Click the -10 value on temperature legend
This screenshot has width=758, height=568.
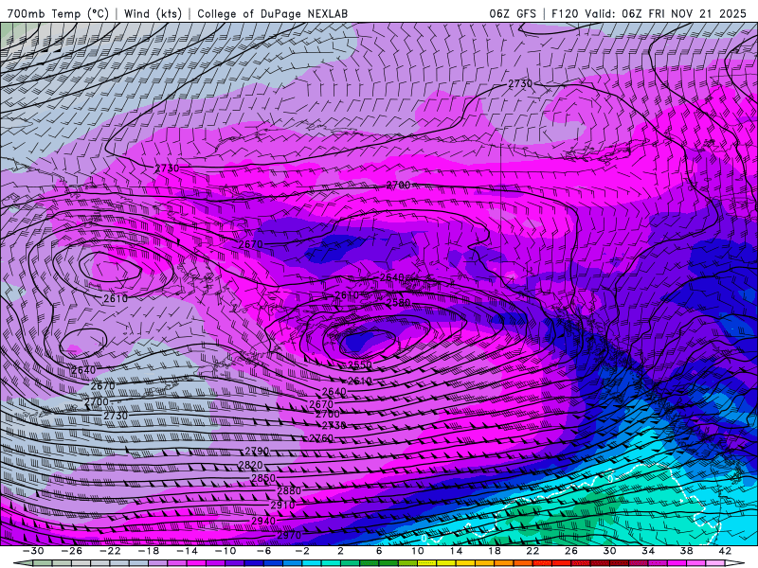coord(226,551)
